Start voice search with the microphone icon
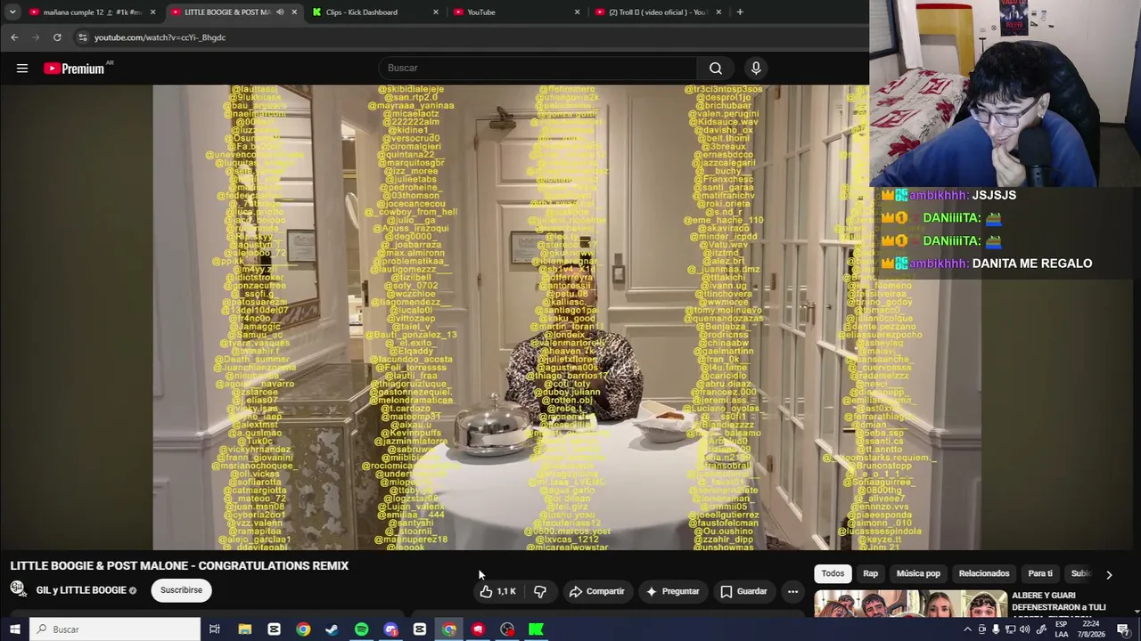This screenshot has height=641, width=1141. (756, 68)
